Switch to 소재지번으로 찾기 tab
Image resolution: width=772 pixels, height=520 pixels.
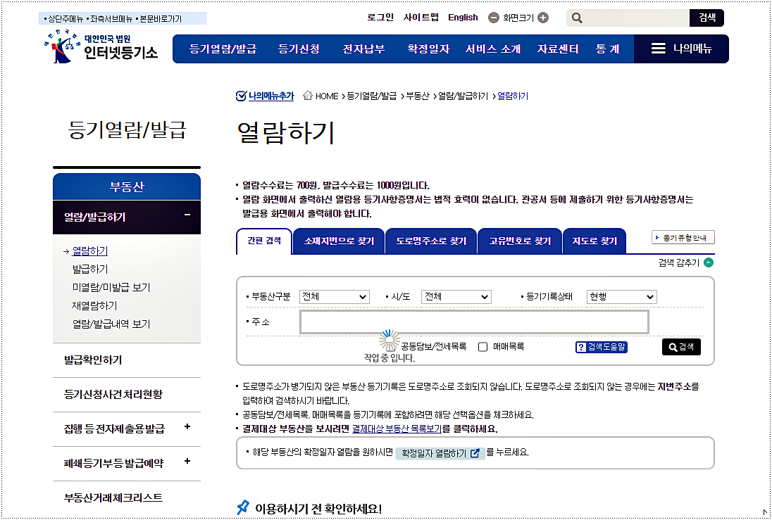(339, 241)
